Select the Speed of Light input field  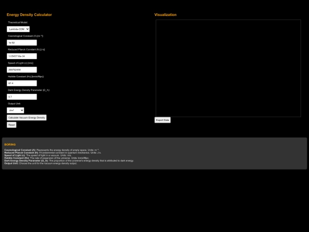(22, 70)
